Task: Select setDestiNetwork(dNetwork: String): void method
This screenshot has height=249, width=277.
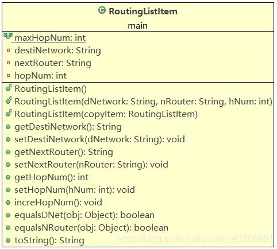Action: 99,139
